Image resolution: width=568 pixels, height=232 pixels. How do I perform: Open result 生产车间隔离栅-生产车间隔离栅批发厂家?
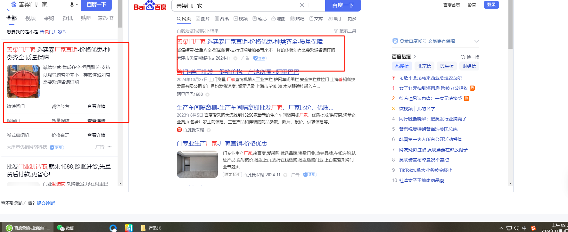click(x=255, y=107)
